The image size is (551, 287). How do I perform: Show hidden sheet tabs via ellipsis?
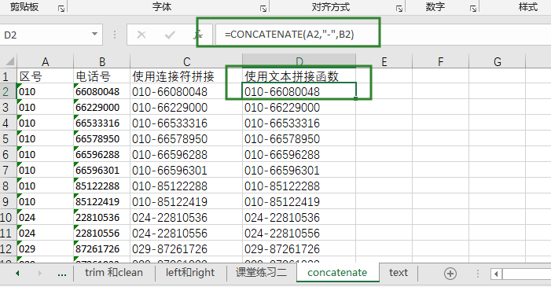point(62,274)
